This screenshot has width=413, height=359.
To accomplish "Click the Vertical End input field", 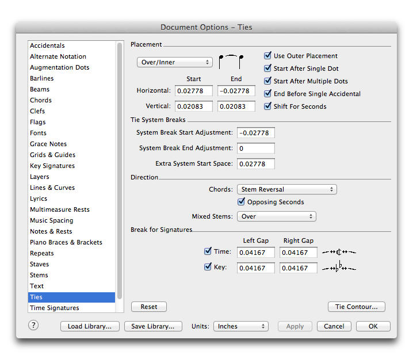I will pyautogui.click(x=236, y=106).
